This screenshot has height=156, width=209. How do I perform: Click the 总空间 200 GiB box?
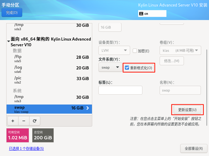pos(43,135)
